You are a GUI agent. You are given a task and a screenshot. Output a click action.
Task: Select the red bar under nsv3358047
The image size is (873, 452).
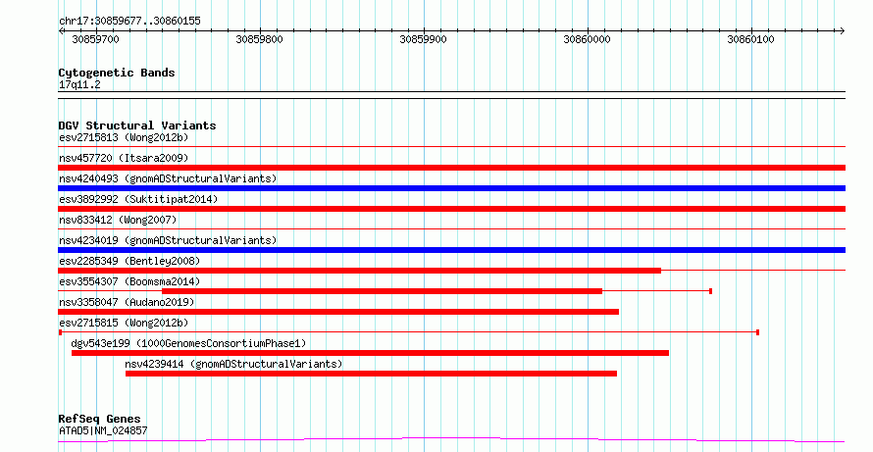tap(338, 312)
